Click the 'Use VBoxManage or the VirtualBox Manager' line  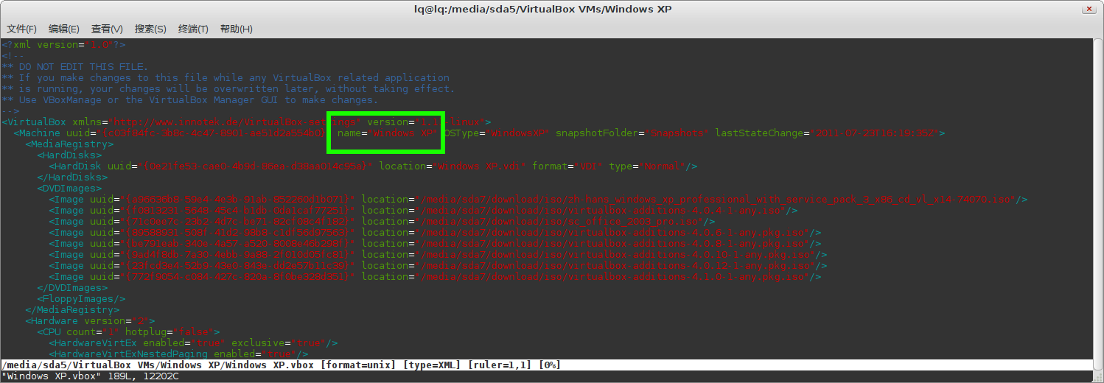pos(190,99)
